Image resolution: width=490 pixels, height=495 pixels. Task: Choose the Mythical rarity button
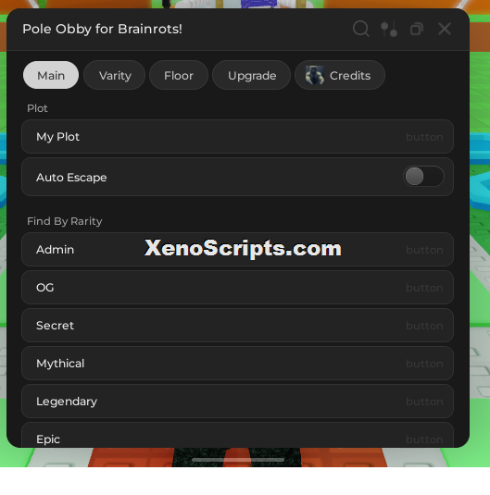coord(238,363)
